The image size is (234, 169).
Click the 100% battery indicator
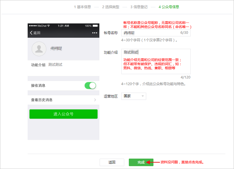(x=88, y=25)
